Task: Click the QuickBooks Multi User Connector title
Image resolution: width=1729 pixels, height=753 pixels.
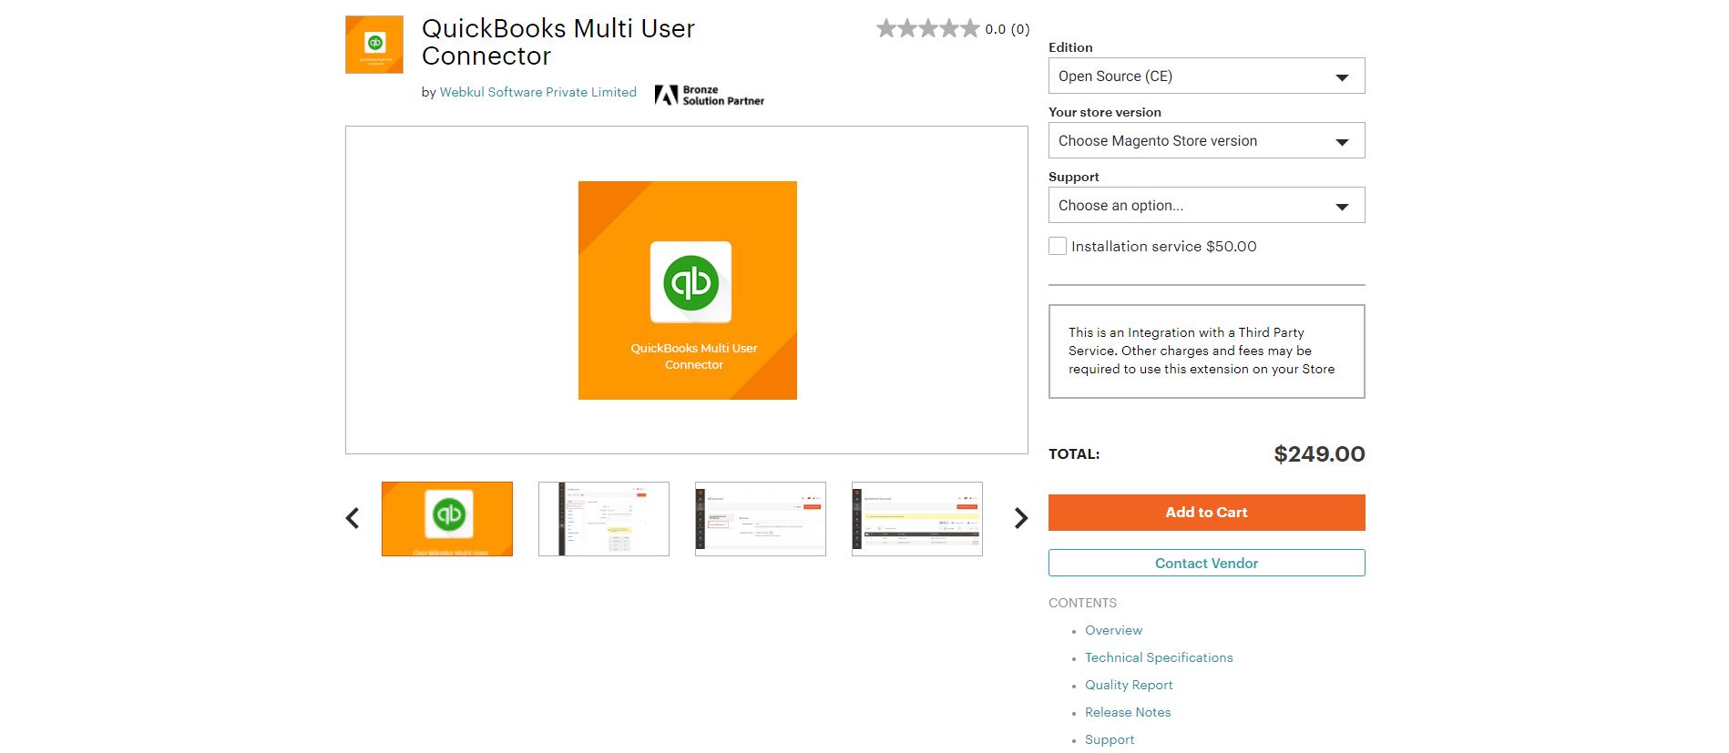Action: (x=558, y=42)
